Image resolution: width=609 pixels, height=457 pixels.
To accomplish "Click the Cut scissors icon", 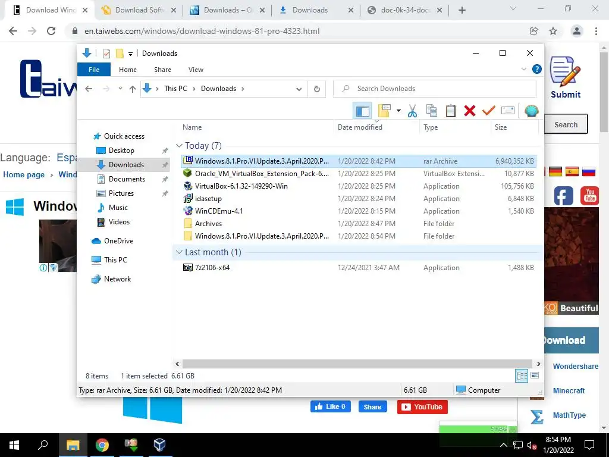I will (412, 111).
